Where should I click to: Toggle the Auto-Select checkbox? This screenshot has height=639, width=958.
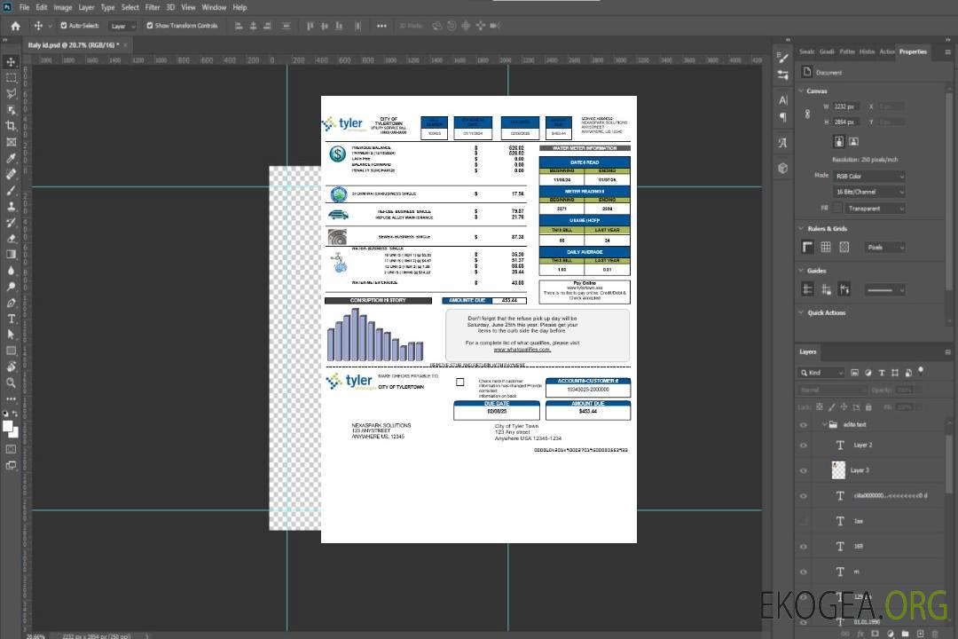pos(64,26)
